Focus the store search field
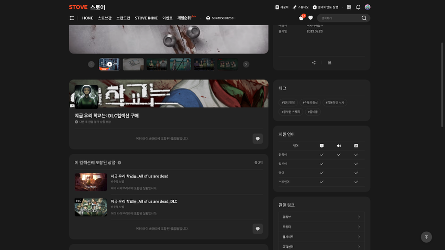445x250 pixels. 339,18
